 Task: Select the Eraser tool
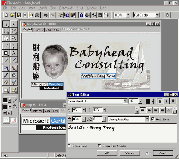[6, 82]
